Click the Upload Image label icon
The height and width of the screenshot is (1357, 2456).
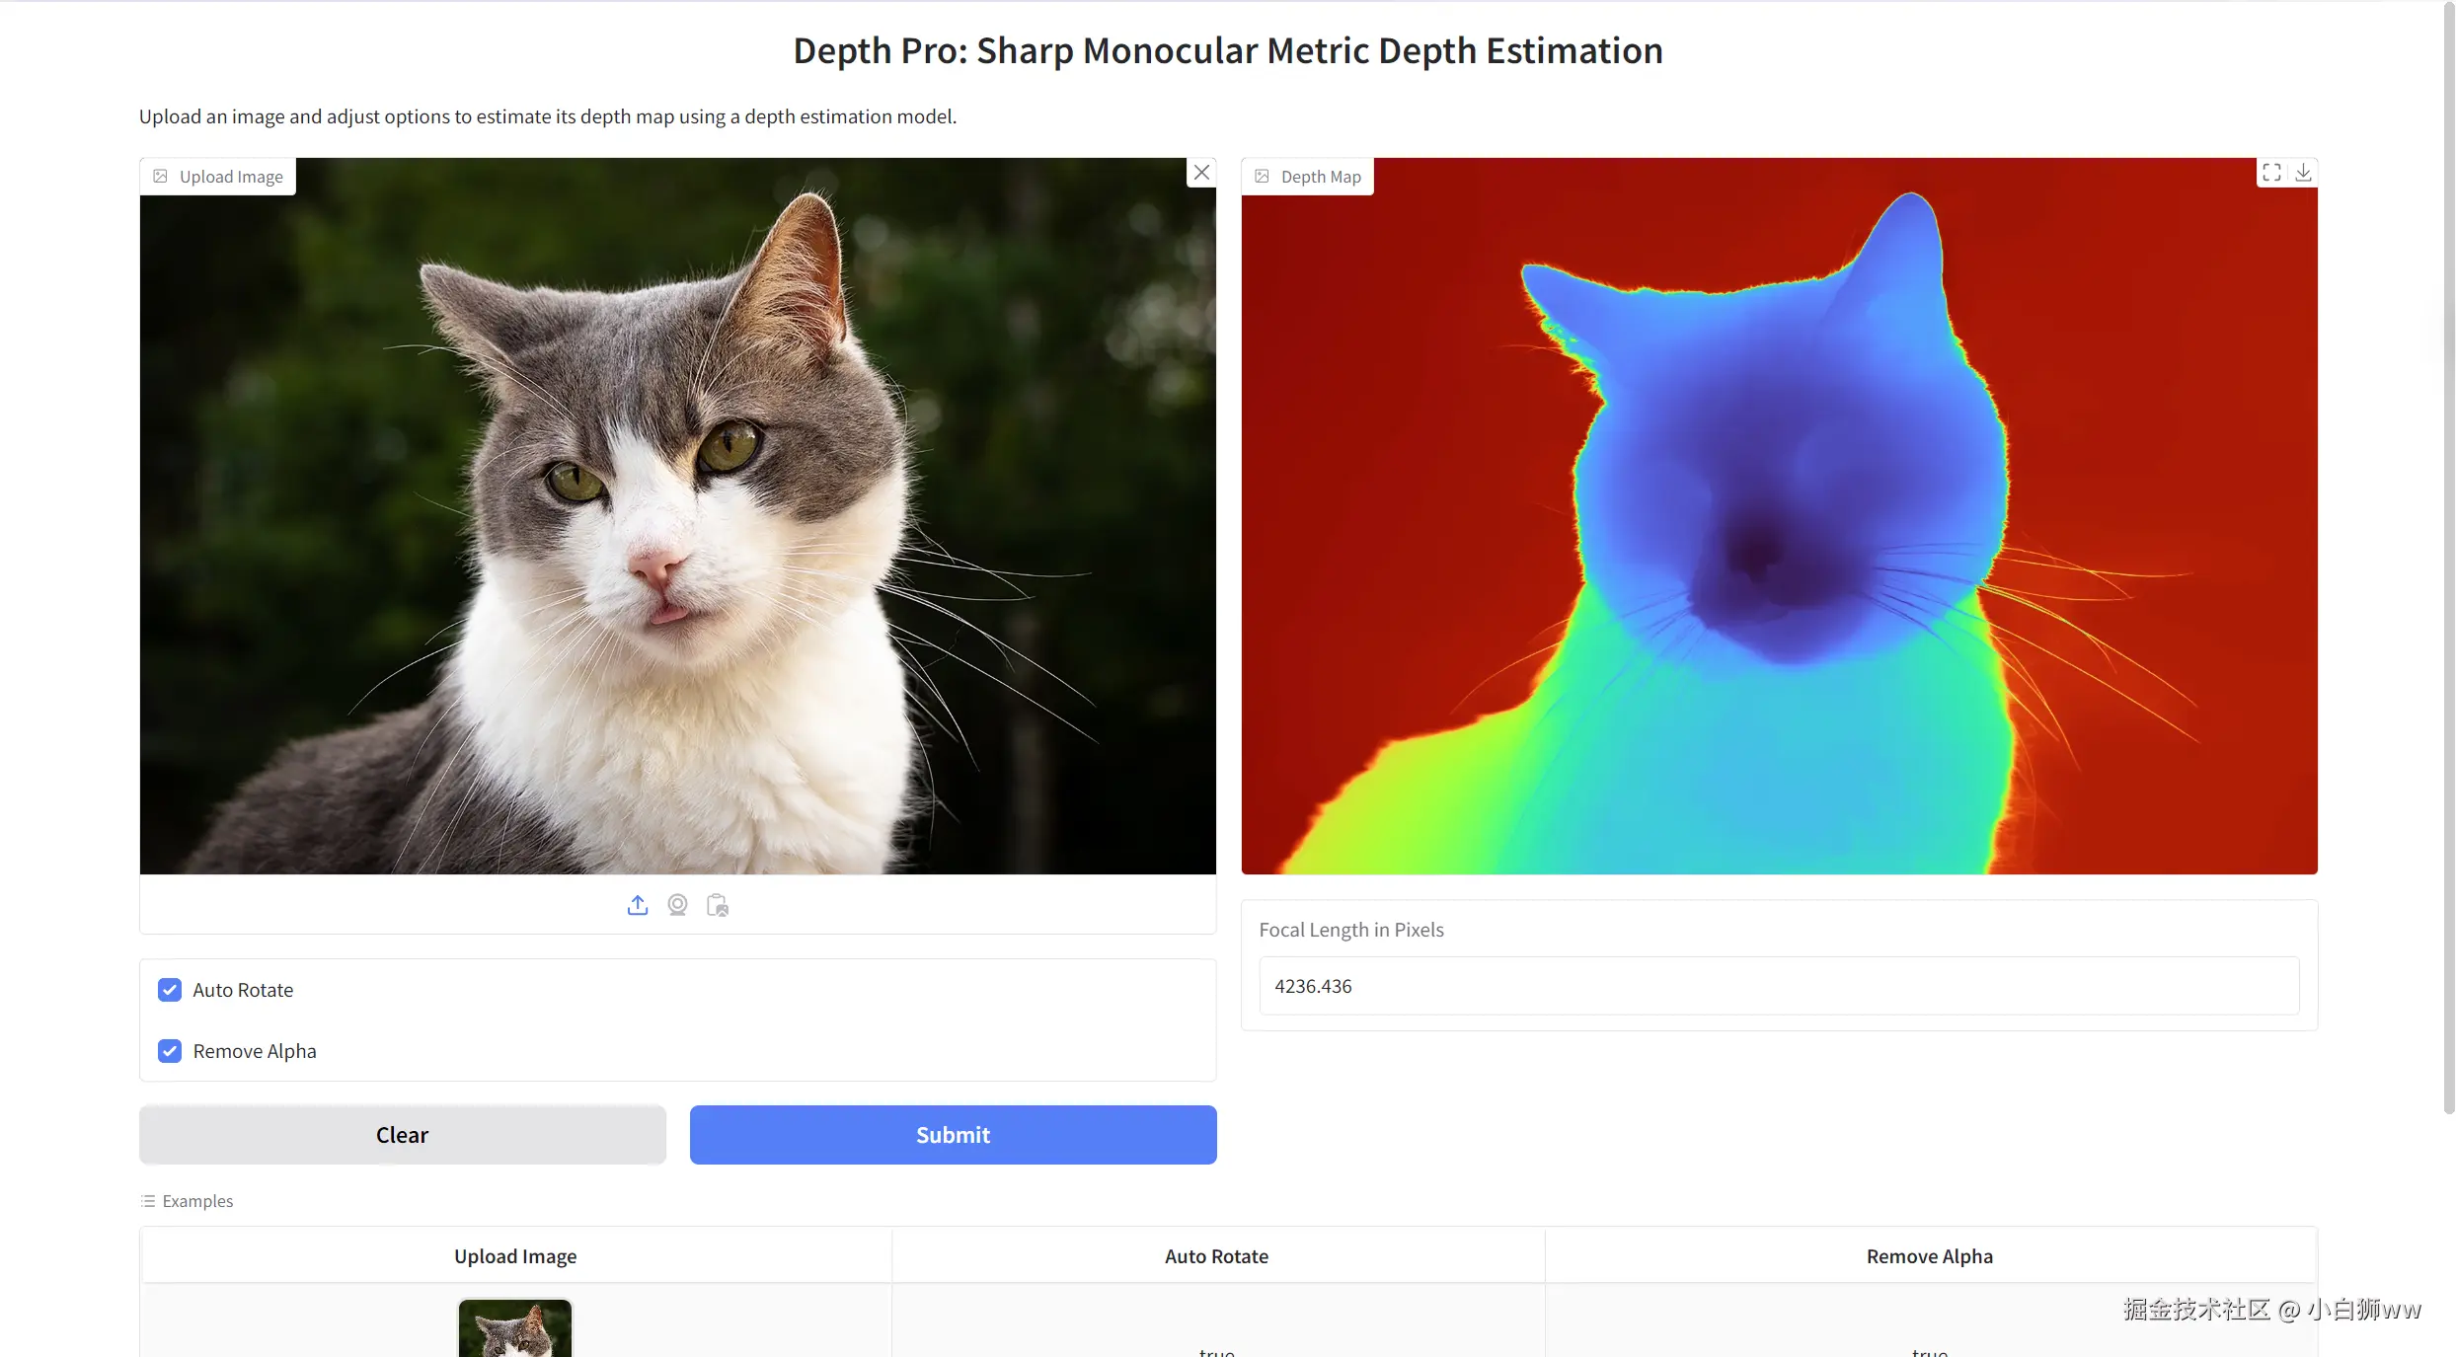point(161,177)
